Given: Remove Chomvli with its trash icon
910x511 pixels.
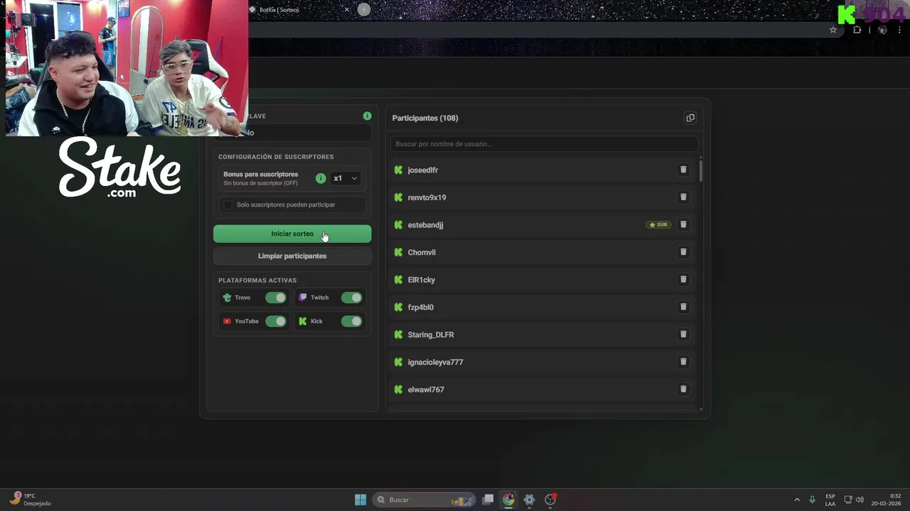Looking at the screenshot, I should click(683, 252).
